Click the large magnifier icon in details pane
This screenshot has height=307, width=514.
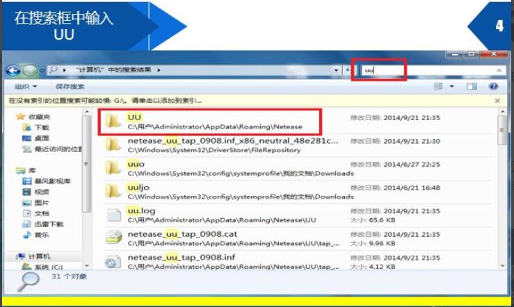point(29,282)
